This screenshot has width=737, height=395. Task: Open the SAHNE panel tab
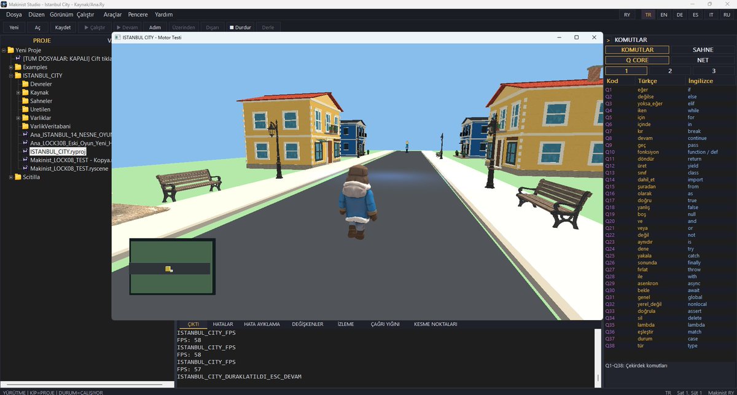tap(703, 50)
